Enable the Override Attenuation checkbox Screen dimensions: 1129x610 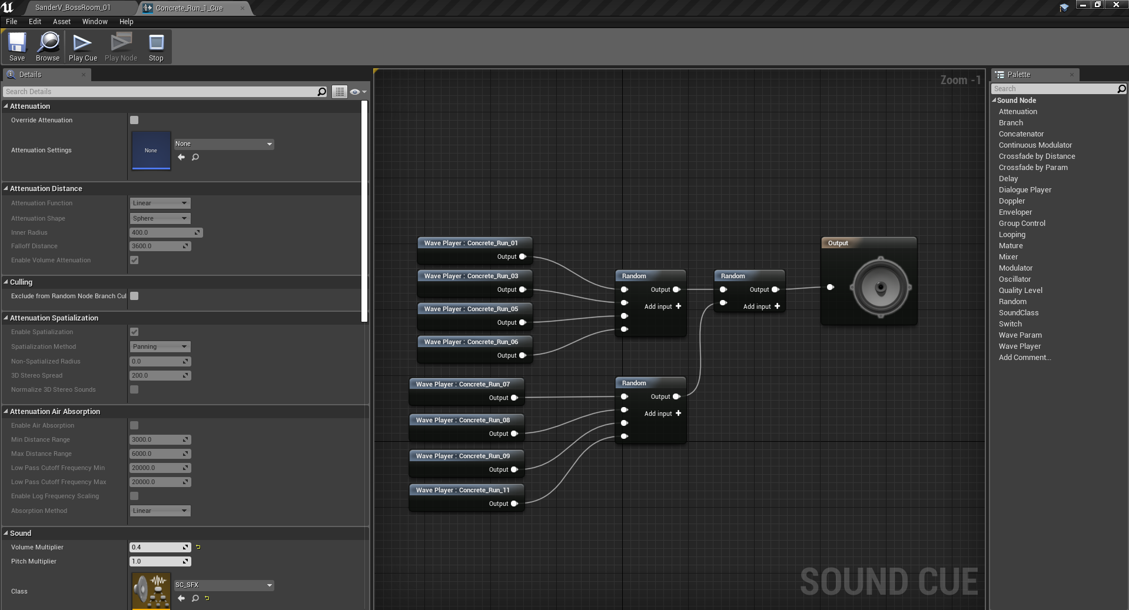pos(134,120)
